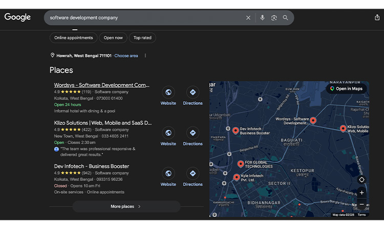Screen dimensions: 384x230
Task: Click the phone number '093315 96236'
Action: tap(110, 179)
